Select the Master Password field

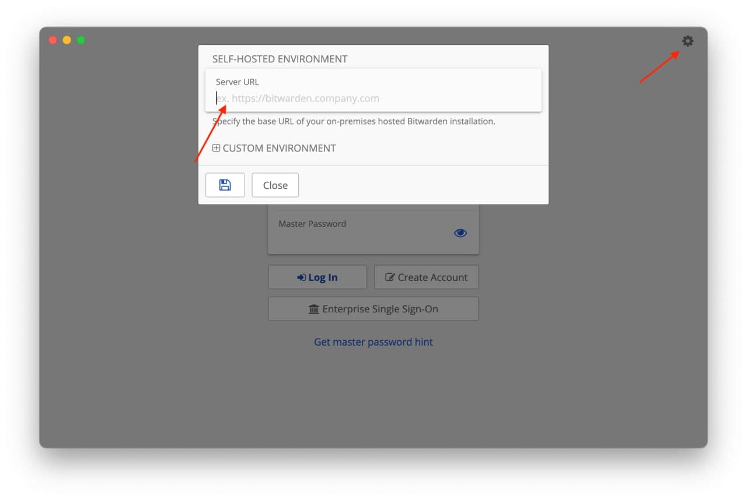tap(373, 232)
